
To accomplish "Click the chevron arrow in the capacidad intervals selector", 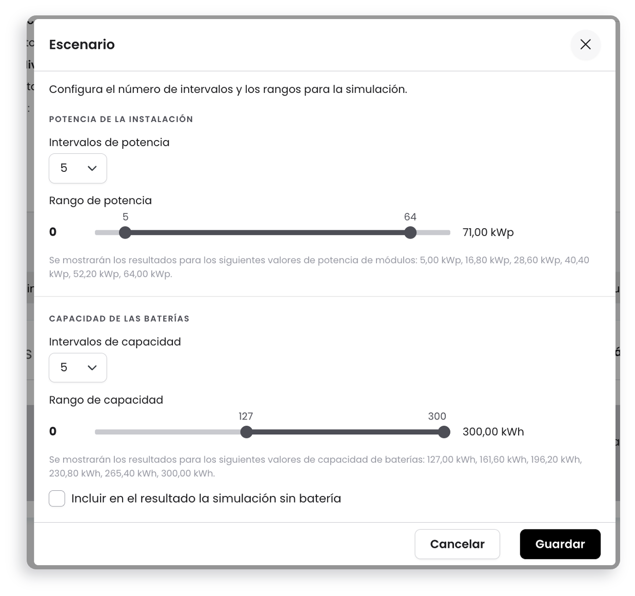I will [92, 368].
